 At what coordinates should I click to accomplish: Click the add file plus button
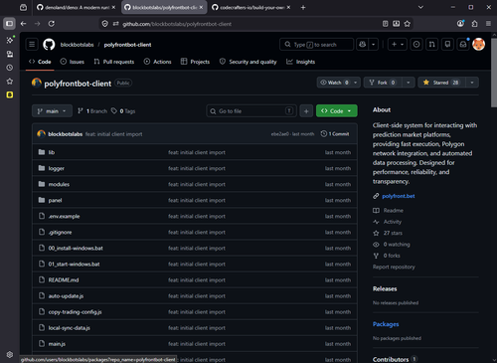point(306,111)
